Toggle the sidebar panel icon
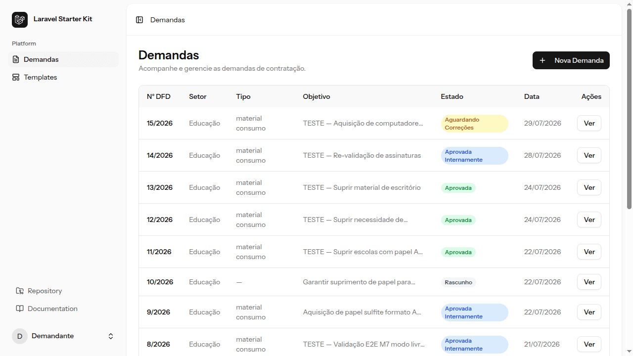The height and width of the screenshot is (356, 633). [139, 20]
